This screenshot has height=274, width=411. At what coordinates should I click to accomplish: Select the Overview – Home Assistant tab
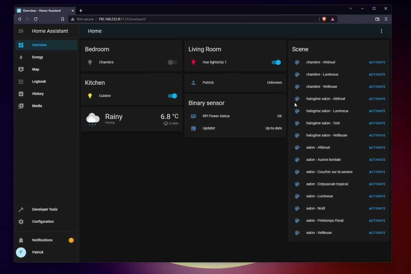[46, 11]
